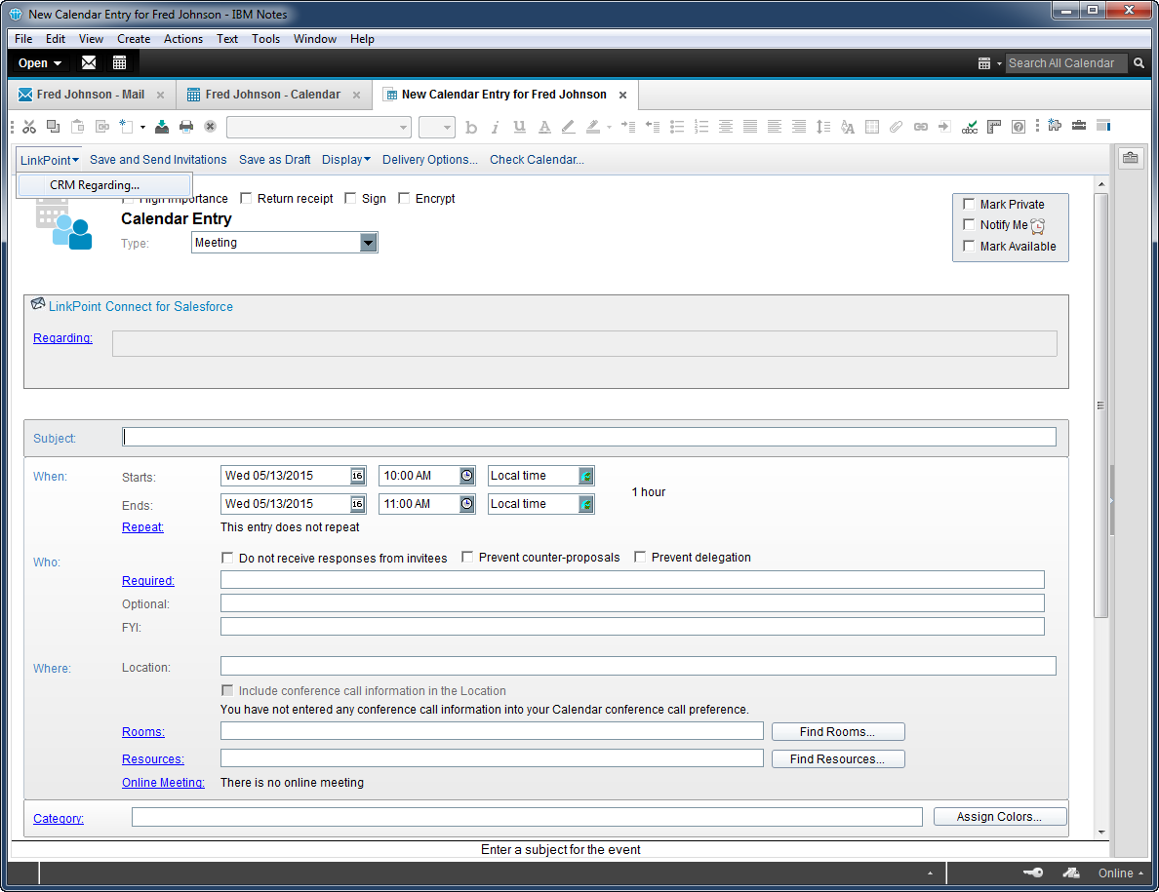
Task: Click the Online Meeting link
Action: (x=163, y=782)
